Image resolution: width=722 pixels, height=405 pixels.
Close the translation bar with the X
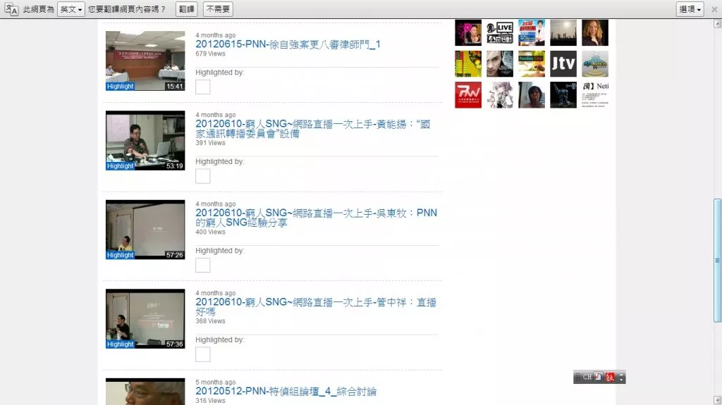tap(715, 9)
